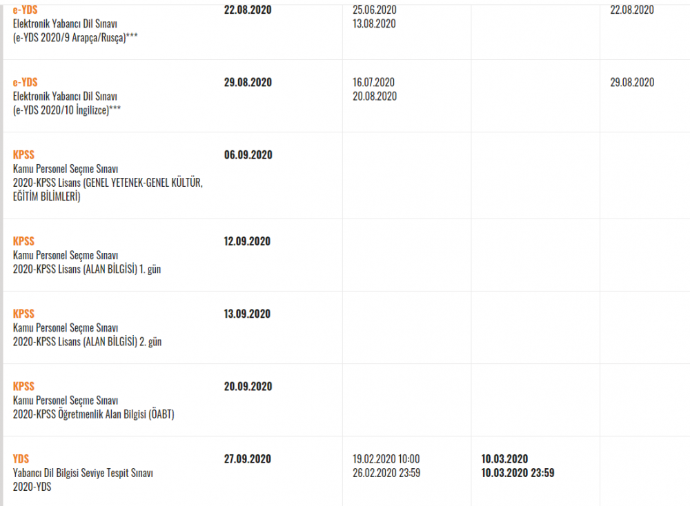Select the deadline 26.02.2020 23:59
690x506 pixels.
[386, 473]
